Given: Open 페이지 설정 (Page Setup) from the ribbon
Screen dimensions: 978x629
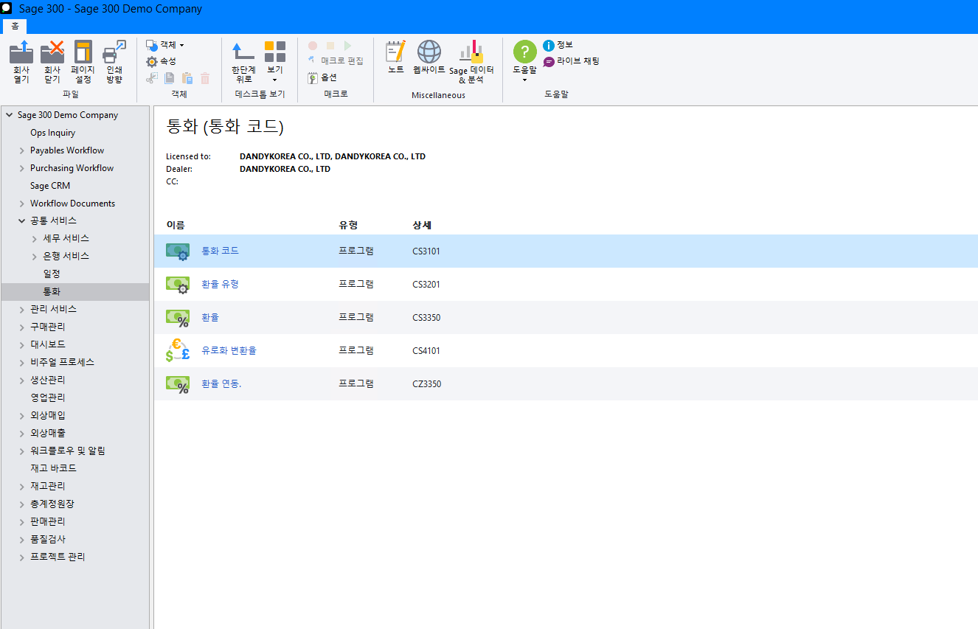Looking at the screenshot, I should click(83, 53).
